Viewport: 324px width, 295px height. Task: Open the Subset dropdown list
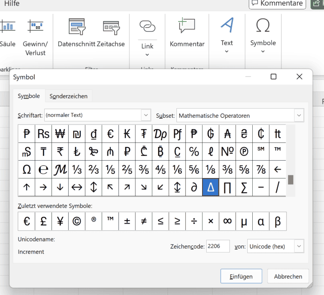pyautogui.click(x=299, y=115)
